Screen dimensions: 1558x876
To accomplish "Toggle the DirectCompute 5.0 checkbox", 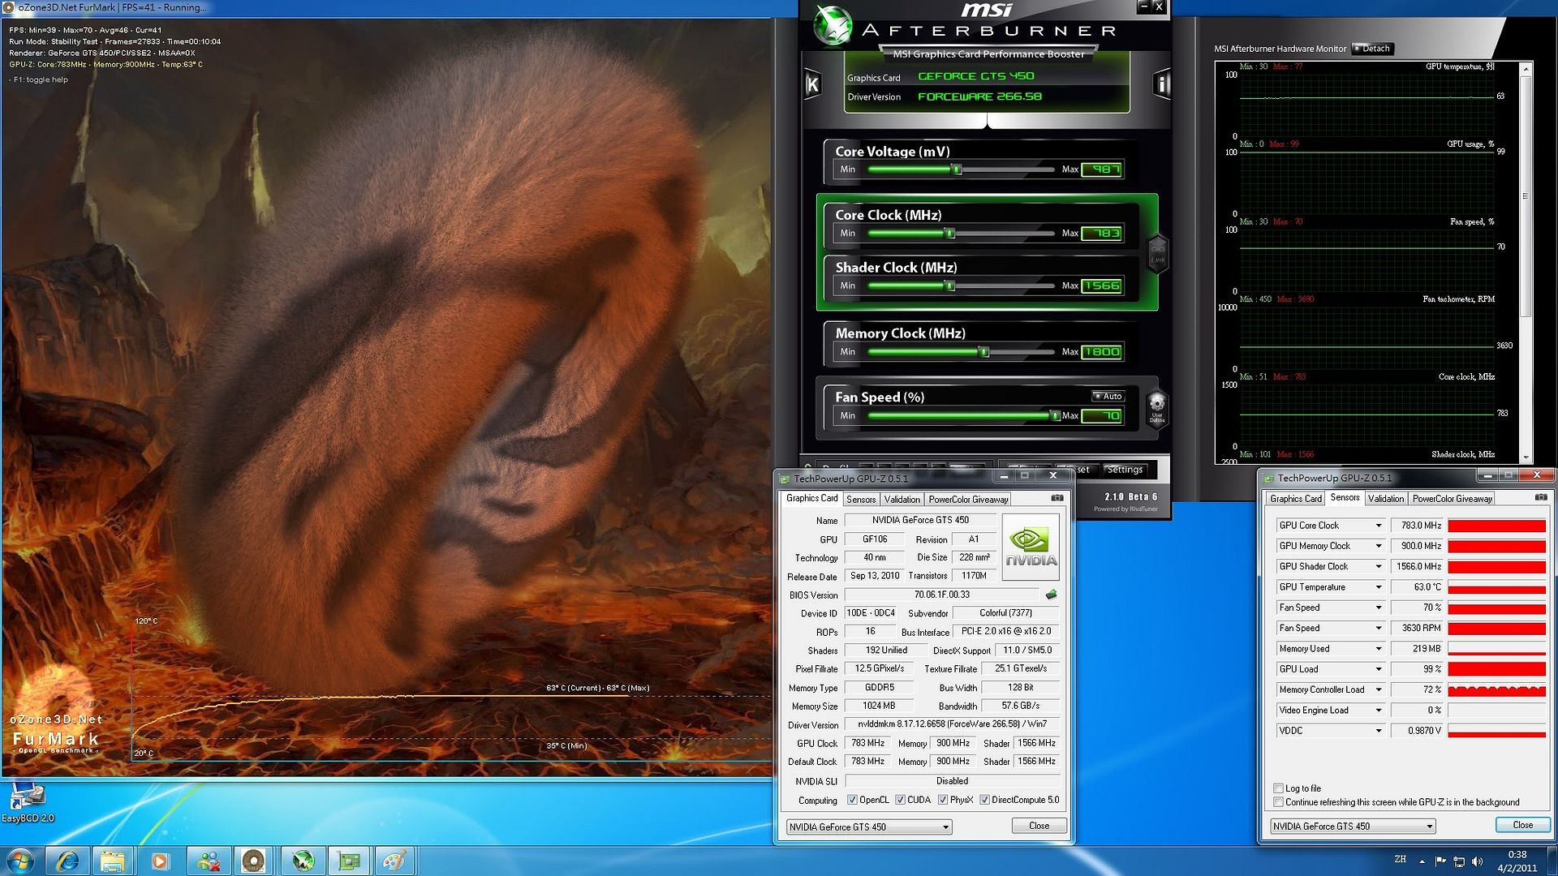I will 984,800.
